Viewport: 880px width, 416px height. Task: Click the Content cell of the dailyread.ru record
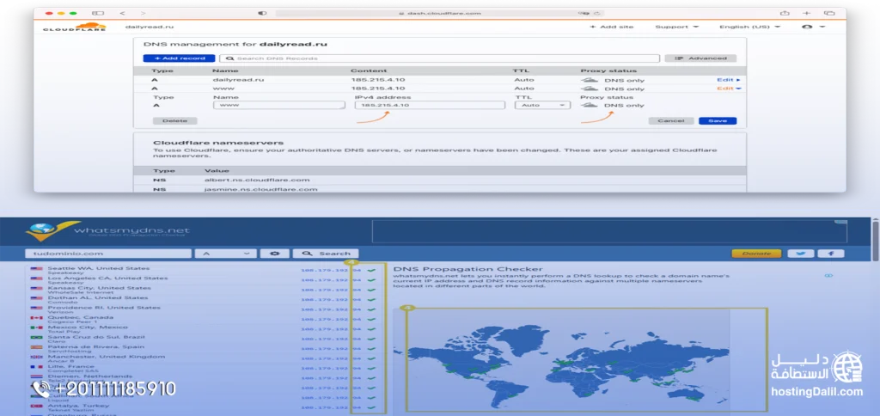pos(378,80)
